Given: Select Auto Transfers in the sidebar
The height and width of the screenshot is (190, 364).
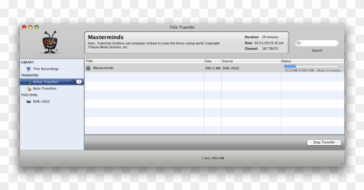Looking at the screenshot, I should coord(45,88).
